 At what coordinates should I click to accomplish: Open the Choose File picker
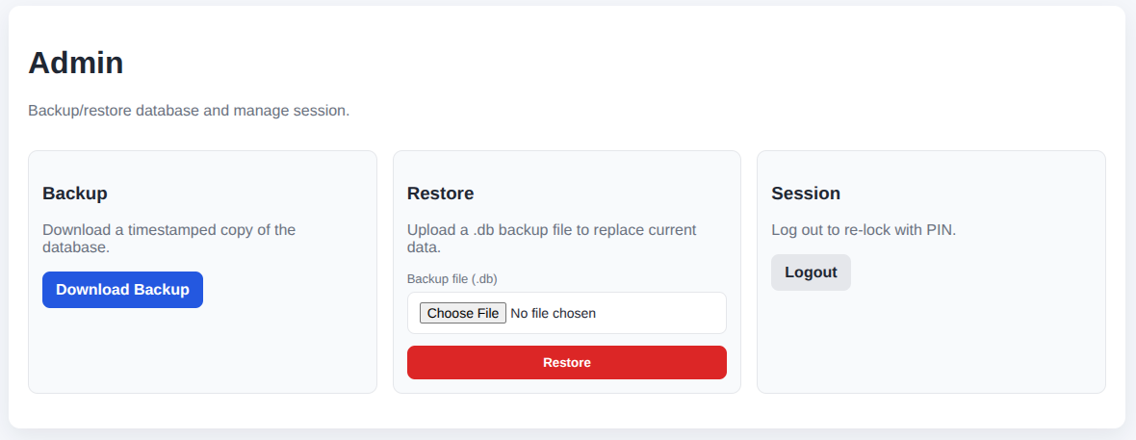point(462,313)
